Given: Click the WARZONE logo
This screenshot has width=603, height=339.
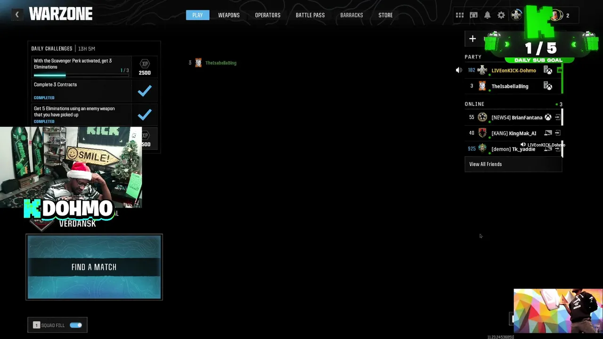Looking at the screenshot, I should 61,15.
